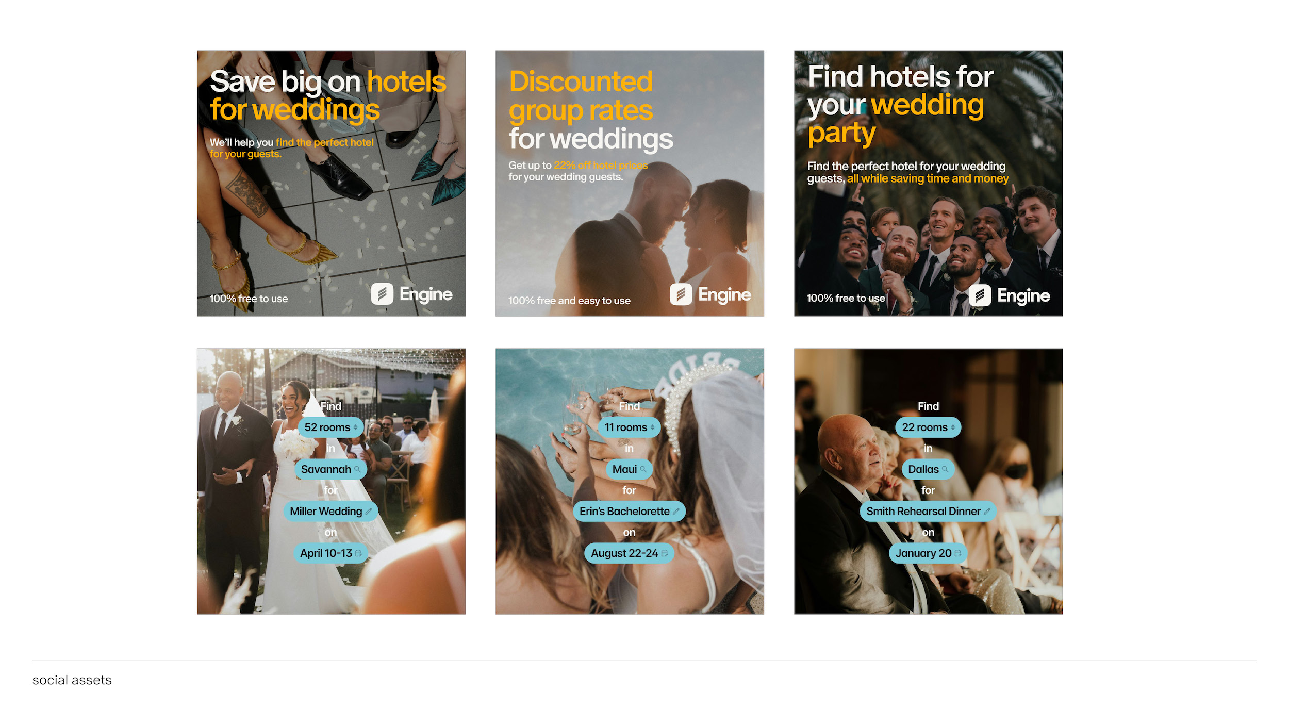Click calendar icon beside January 20

[957, 553]
